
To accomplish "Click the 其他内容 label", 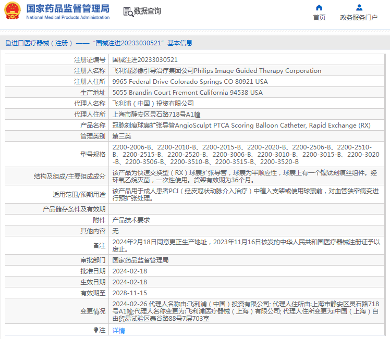I will [x=93, y=231].
